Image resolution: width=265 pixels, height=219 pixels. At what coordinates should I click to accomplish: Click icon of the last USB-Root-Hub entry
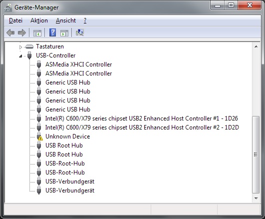[39, 172]
